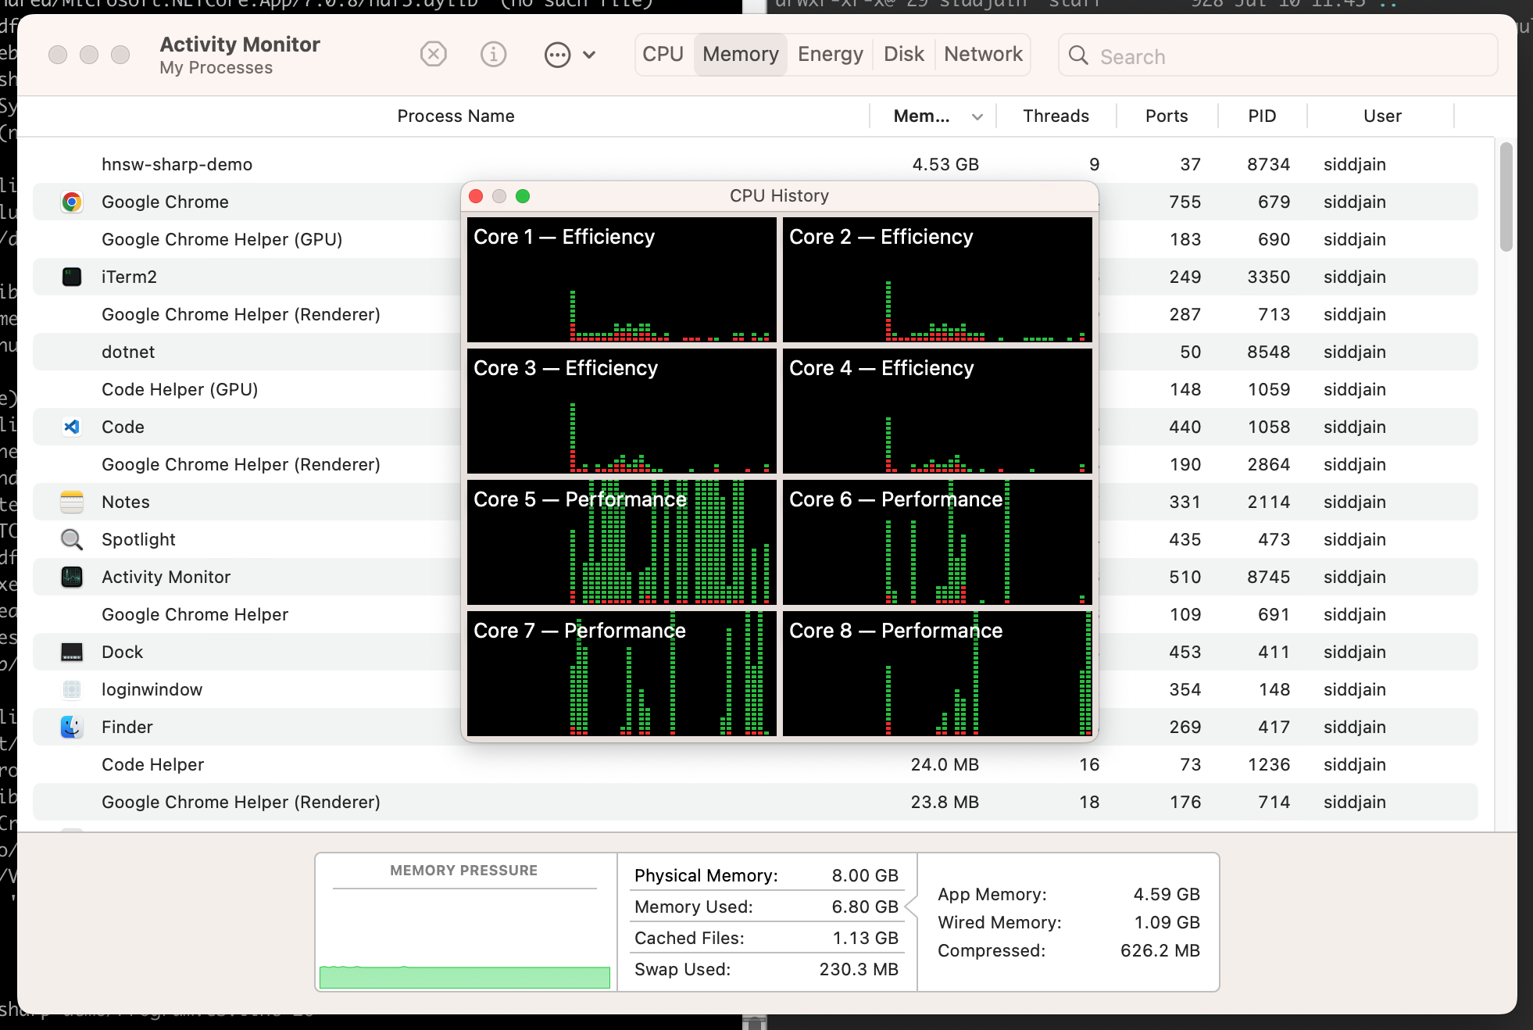Open the Network tab
Screen dimensions: 1533x1030
pos(982,55)
